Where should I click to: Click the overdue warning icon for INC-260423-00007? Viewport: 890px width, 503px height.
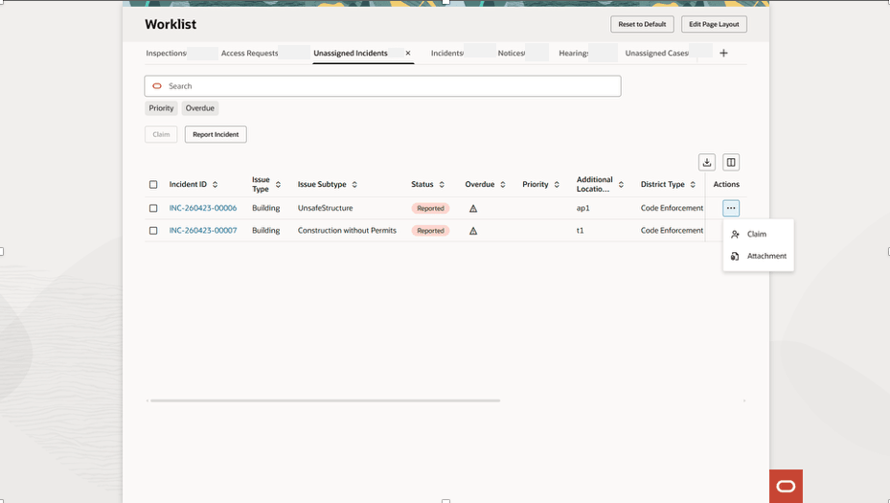[x=473, y=231]
